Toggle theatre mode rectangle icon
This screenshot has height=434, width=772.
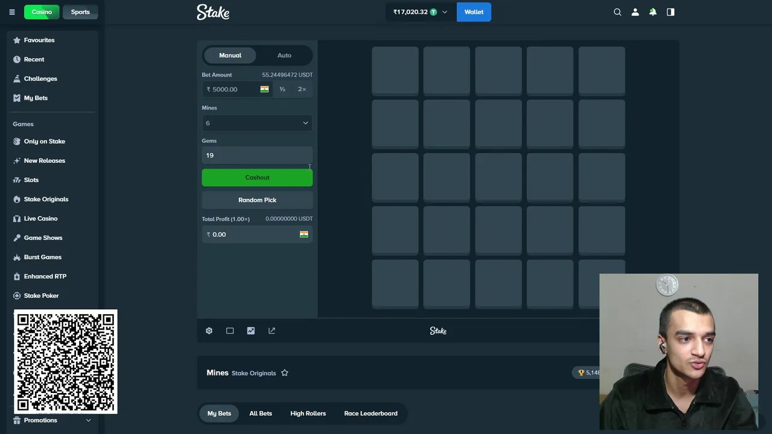click(230, 331)
